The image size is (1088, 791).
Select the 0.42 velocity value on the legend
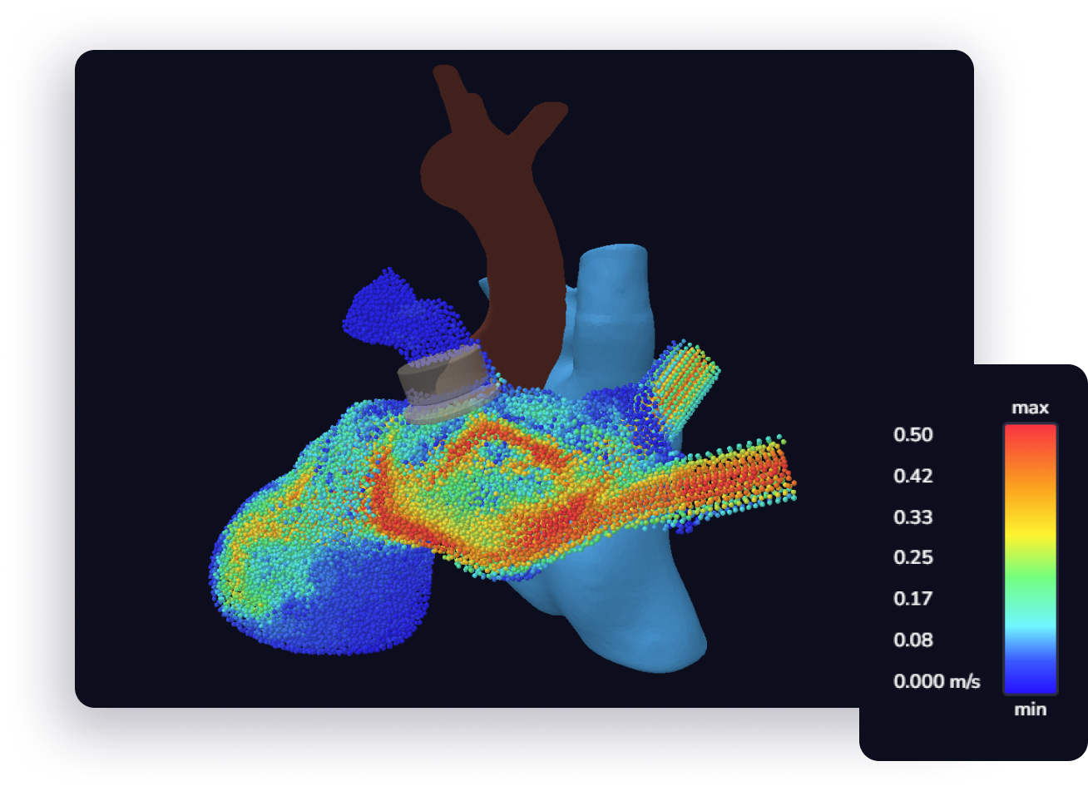click(x=913, y=476)
